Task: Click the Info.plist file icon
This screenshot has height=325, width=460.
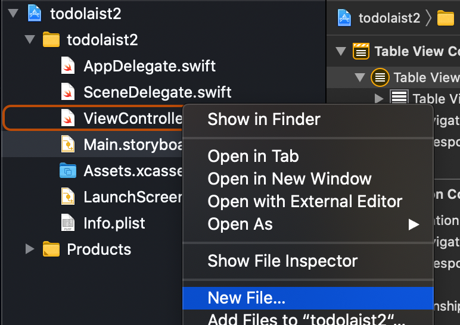Action: pos(68,223)
